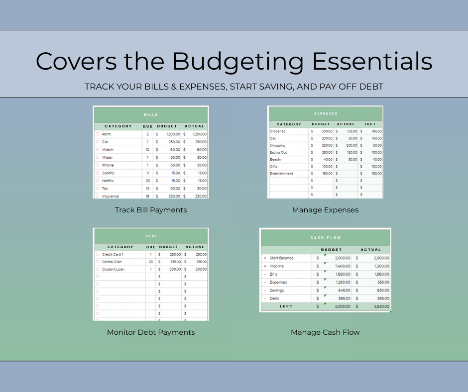Click the LEFT total row label in Cash Flow
This screenshot has width=468, height=392.
[286, 306]
